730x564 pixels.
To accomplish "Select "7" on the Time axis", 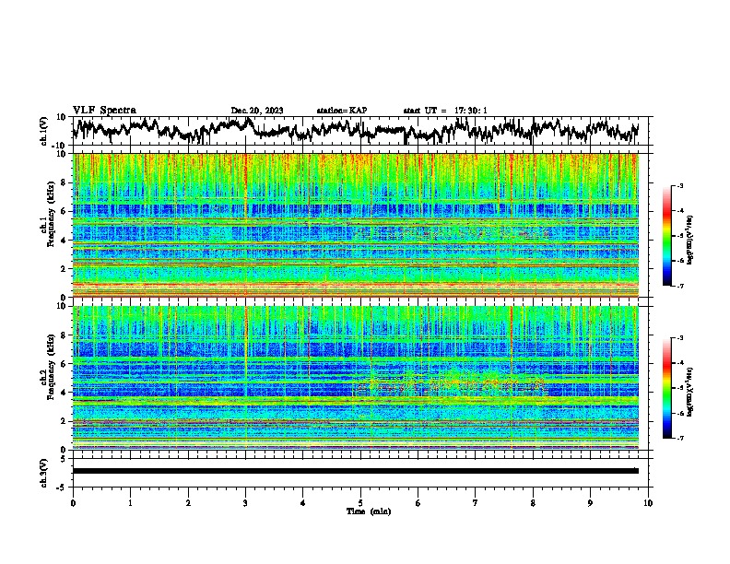I will coord(476,503).
